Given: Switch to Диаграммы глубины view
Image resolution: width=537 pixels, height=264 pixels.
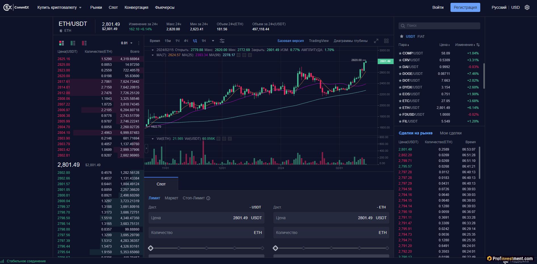Looking at the screenshot, I should (351, 41).
